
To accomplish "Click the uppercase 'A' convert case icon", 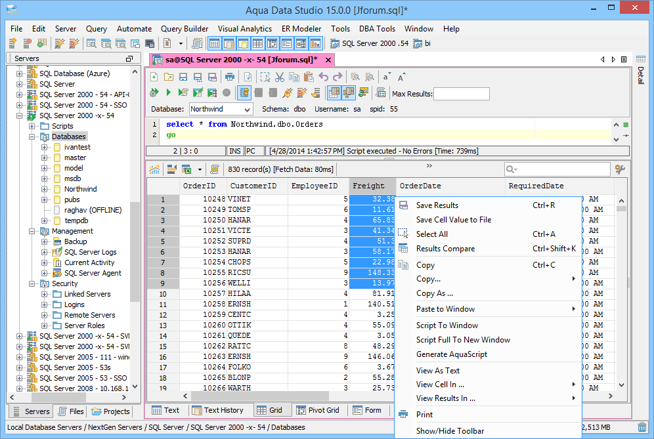I will coord(401,77).
